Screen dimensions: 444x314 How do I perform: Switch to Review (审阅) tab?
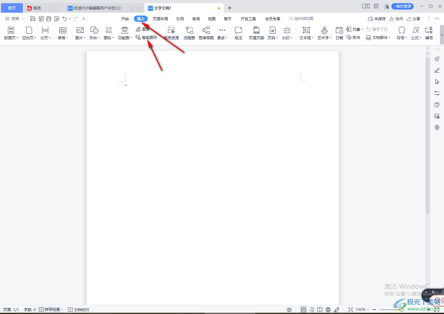click(196, 19)
